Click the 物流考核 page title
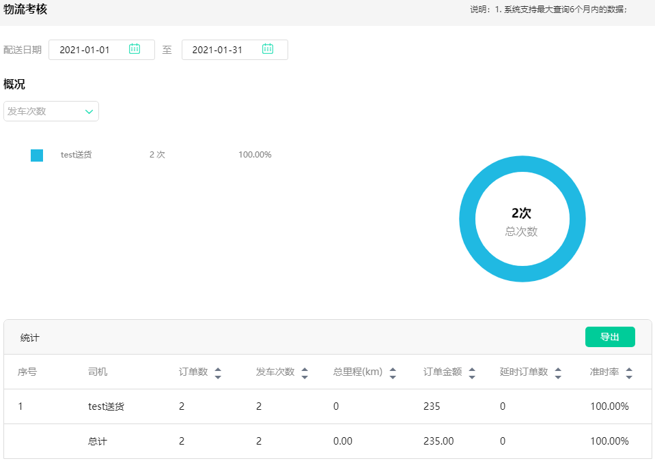 click(25, 11)
